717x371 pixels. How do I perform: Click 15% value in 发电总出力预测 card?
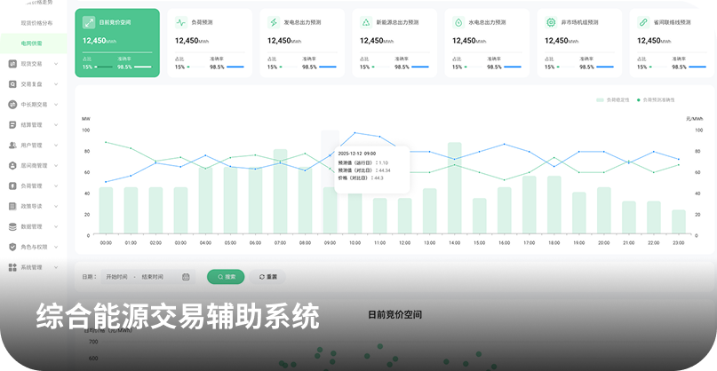pyautogui.click(x=272, y=67)
